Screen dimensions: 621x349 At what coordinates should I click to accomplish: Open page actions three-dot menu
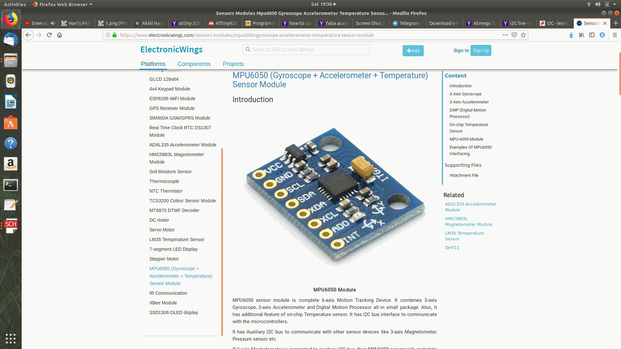(505, 35)
